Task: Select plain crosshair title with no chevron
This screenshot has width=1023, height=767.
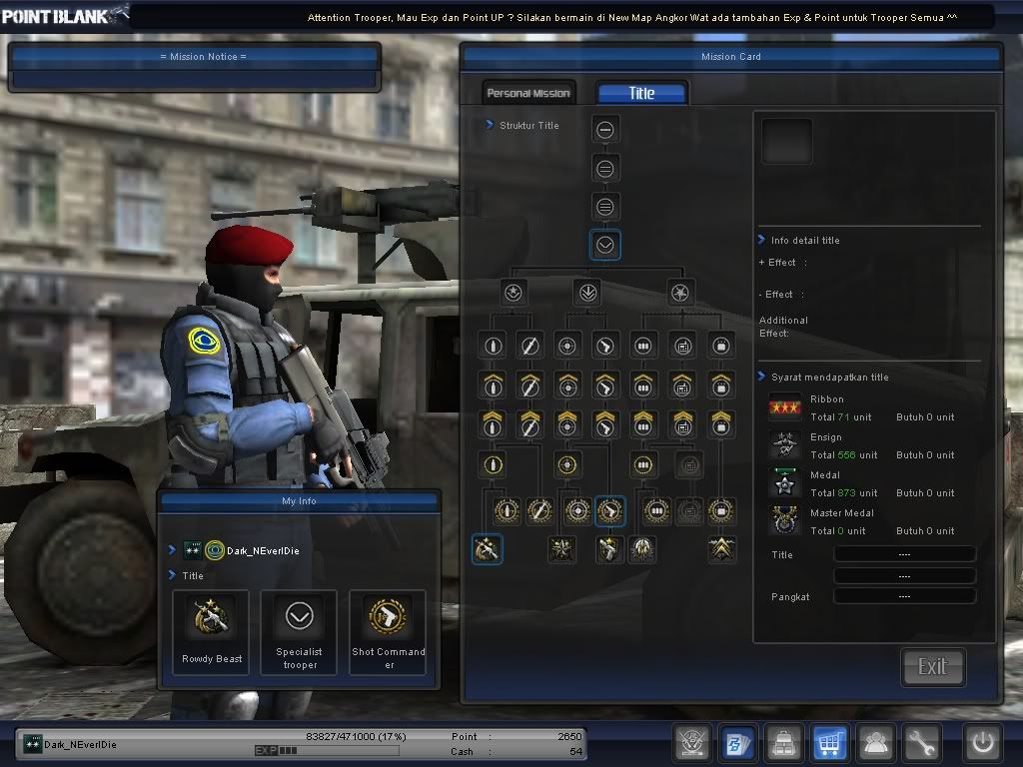Action: point(567,346)
